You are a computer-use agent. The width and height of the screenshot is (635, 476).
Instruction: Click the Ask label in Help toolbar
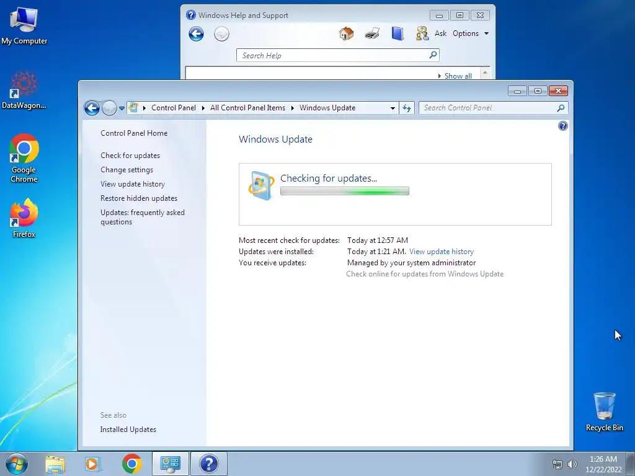[x=441, y=33]
